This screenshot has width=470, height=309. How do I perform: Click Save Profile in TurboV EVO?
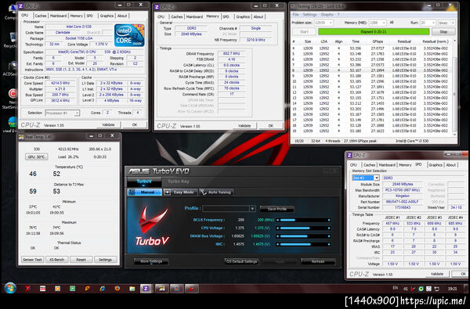point(277,209)
